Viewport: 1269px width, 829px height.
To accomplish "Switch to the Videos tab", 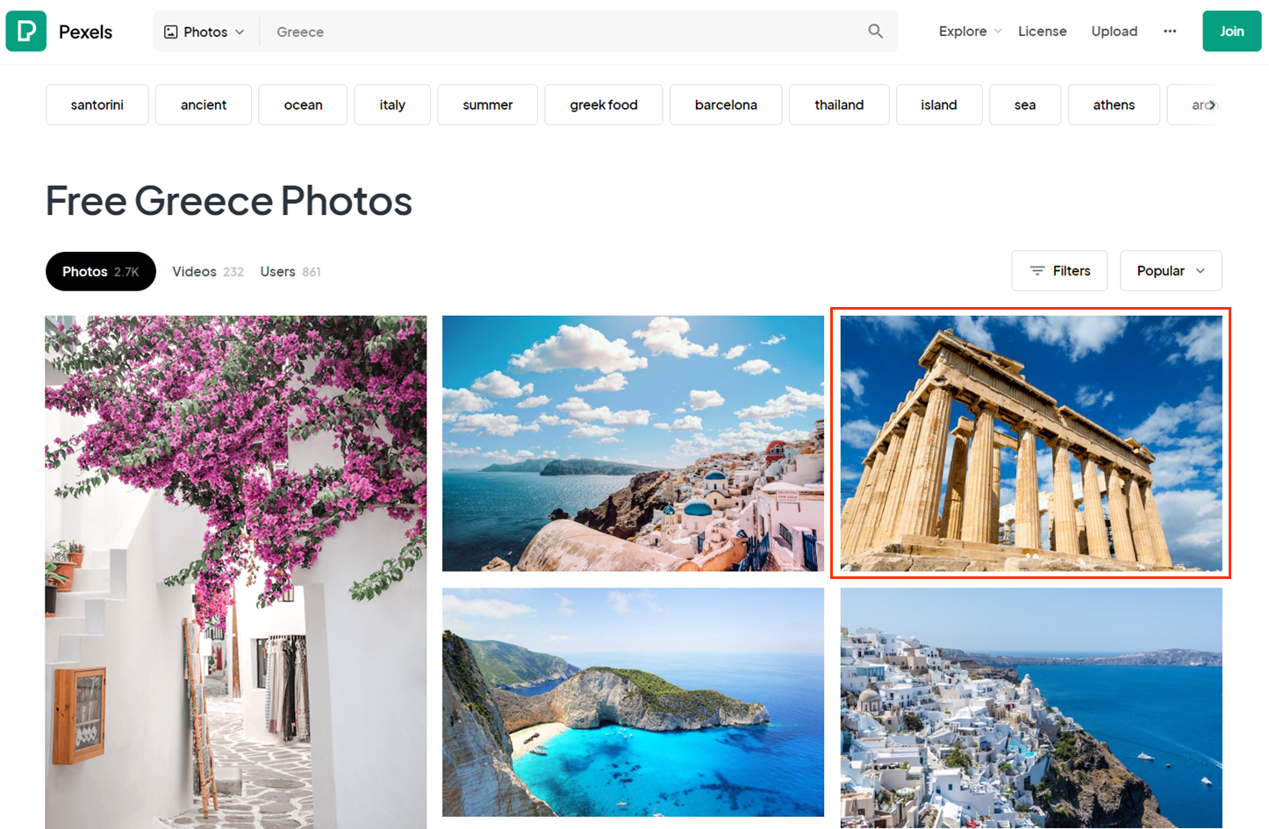I will pos(208,271).
